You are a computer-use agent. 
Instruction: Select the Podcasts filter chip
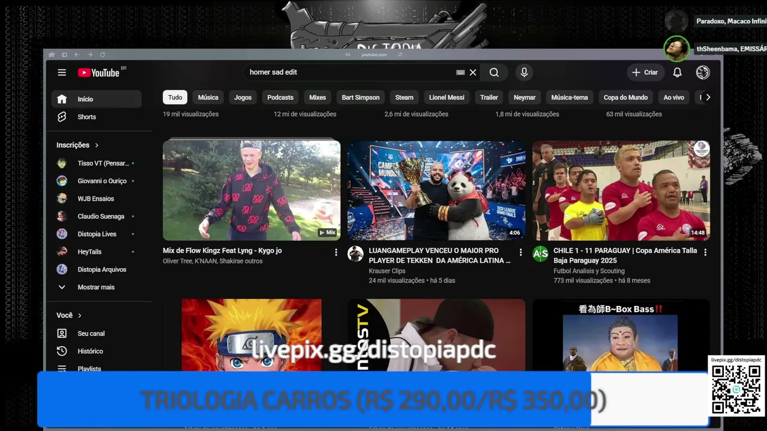tap(280, 98)
